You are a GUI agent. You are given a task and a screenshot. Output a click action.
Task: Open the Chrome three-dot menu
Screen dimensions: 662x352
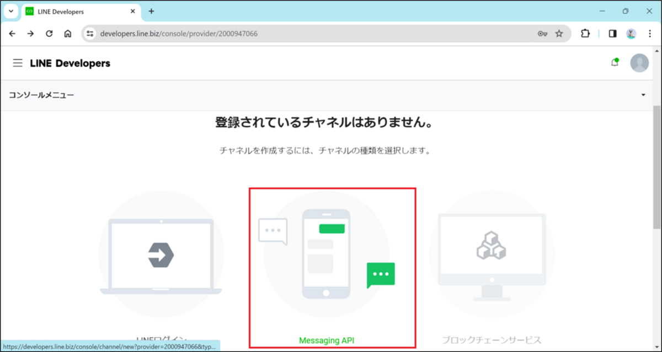[650, 34]
